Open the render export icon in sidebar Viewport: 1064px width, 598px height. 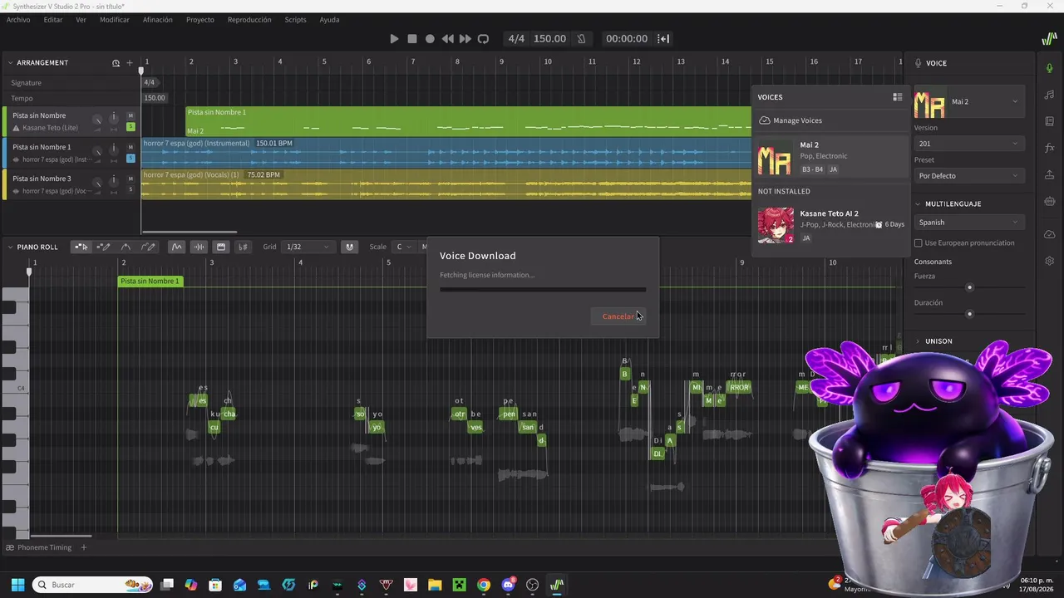point(1050,174)
